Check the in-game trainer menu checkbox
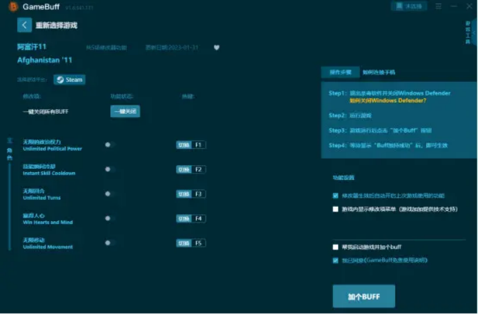The width and height of the screenshot is (478, 315). pos(335,210)
